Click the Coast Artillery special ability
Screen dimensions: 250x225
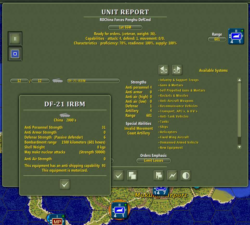click(x=139, y=133)
